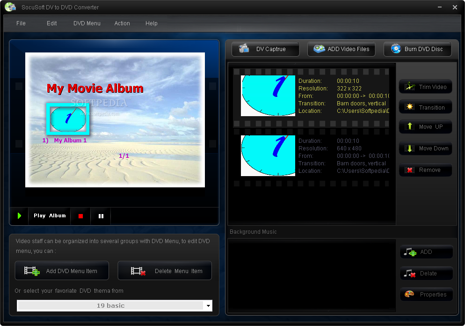Click the Remove button label
The height and width of the screenshot is (326, 465).
(x=430, y=170)
